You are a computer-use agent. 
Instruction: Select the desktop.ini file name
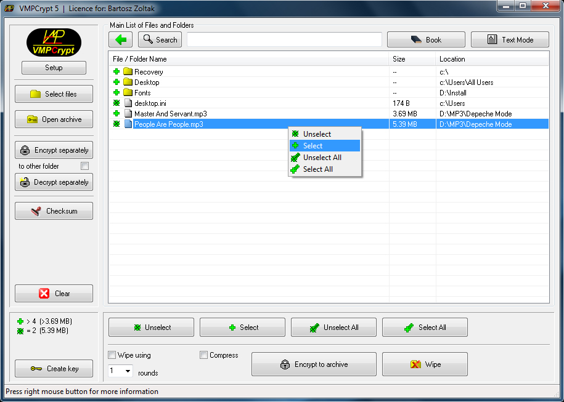click(x=150, y=103)
